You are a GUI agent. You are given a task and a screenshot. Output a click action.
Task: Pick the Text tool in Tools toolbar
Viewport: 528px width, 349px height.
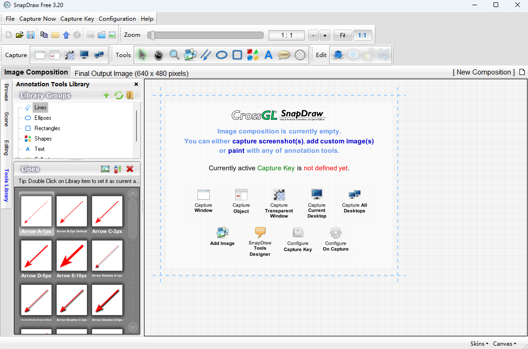[x=268, y=55]
